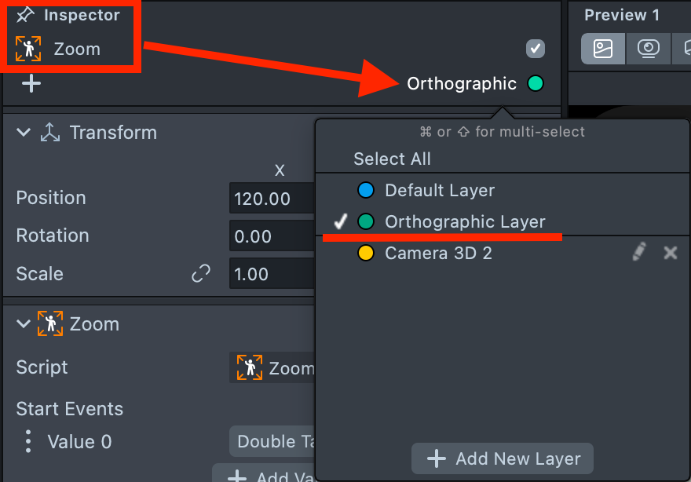Screen dimensions: 691x482
Task: Enable the Default Layer in the list
Action: [440, 190]
